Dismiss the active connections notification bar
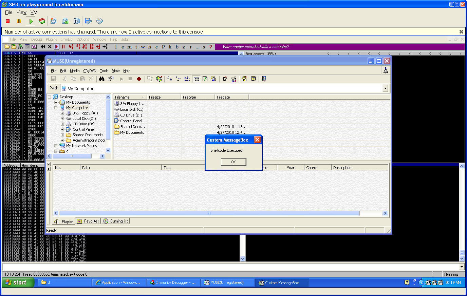This screenshot has height=296, width=467. (x=461, y=31)
